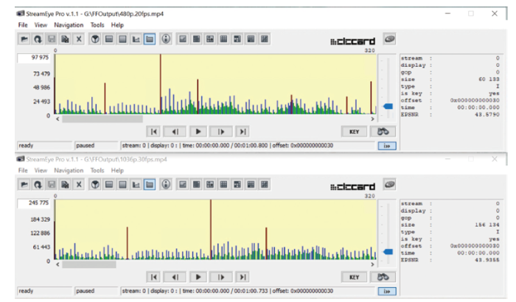
Task: Click the vertical zoom slider in 480p.20fps window
Action: click(388, 108)
